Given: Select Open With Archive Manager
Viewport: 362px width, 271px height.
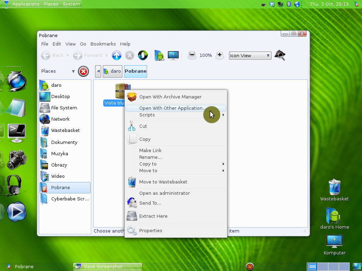Looking at the screenshot, I should pyautogui.click(x=170, y=97).
